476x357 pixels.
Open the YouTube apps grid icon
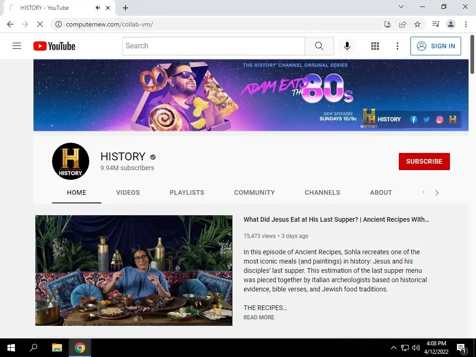(375, 46)
